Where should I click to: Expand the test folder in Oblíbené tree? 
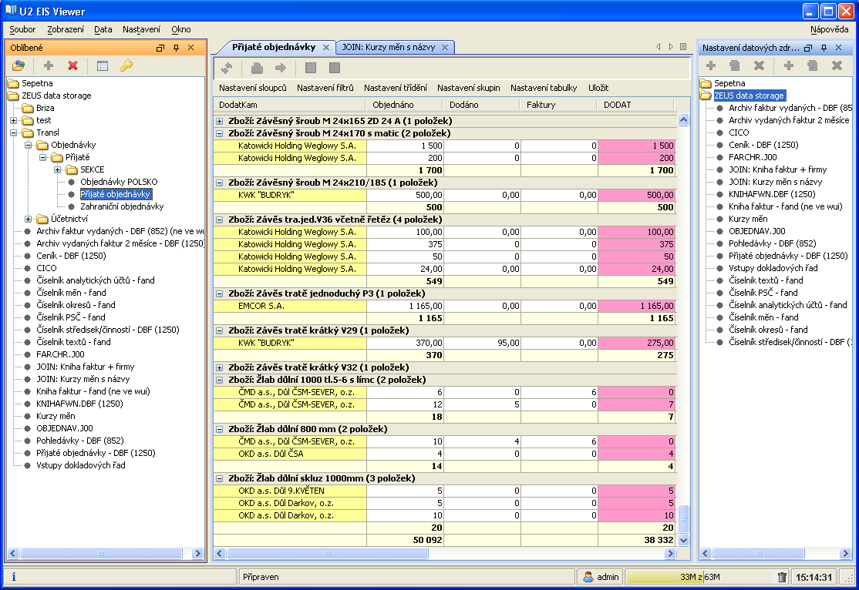click(14, 120)
